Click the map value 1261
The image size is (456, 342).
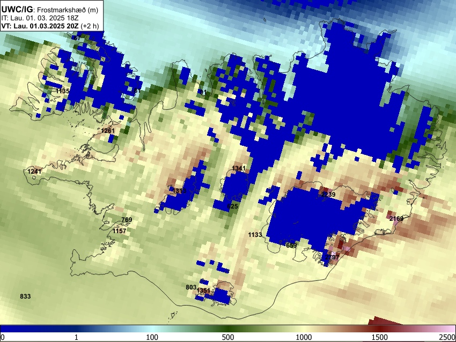[108, 131]
